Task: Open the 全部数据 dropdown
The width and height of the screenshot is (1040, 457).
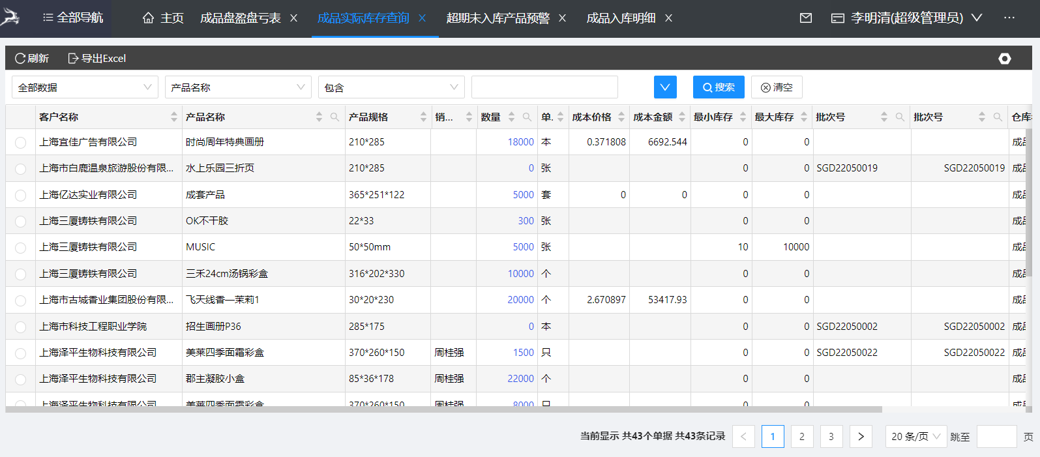Action: (x=85, y=87)
